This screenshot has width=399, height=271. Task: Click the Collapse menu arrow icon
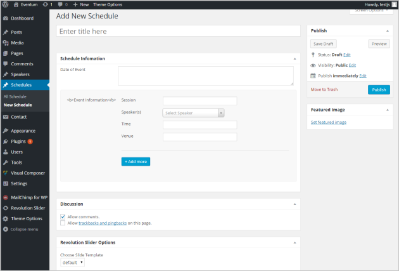coord(6,229)
